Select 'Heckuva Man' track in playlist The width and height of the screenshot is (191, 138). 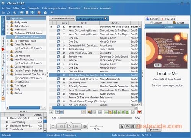(x=94, y=94)
